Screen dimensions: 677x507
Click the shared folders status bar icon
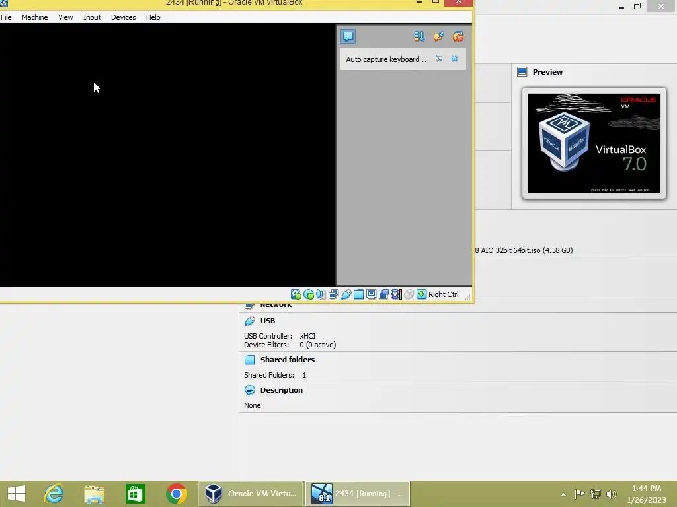pyautogui.click(x=358, y=294)
